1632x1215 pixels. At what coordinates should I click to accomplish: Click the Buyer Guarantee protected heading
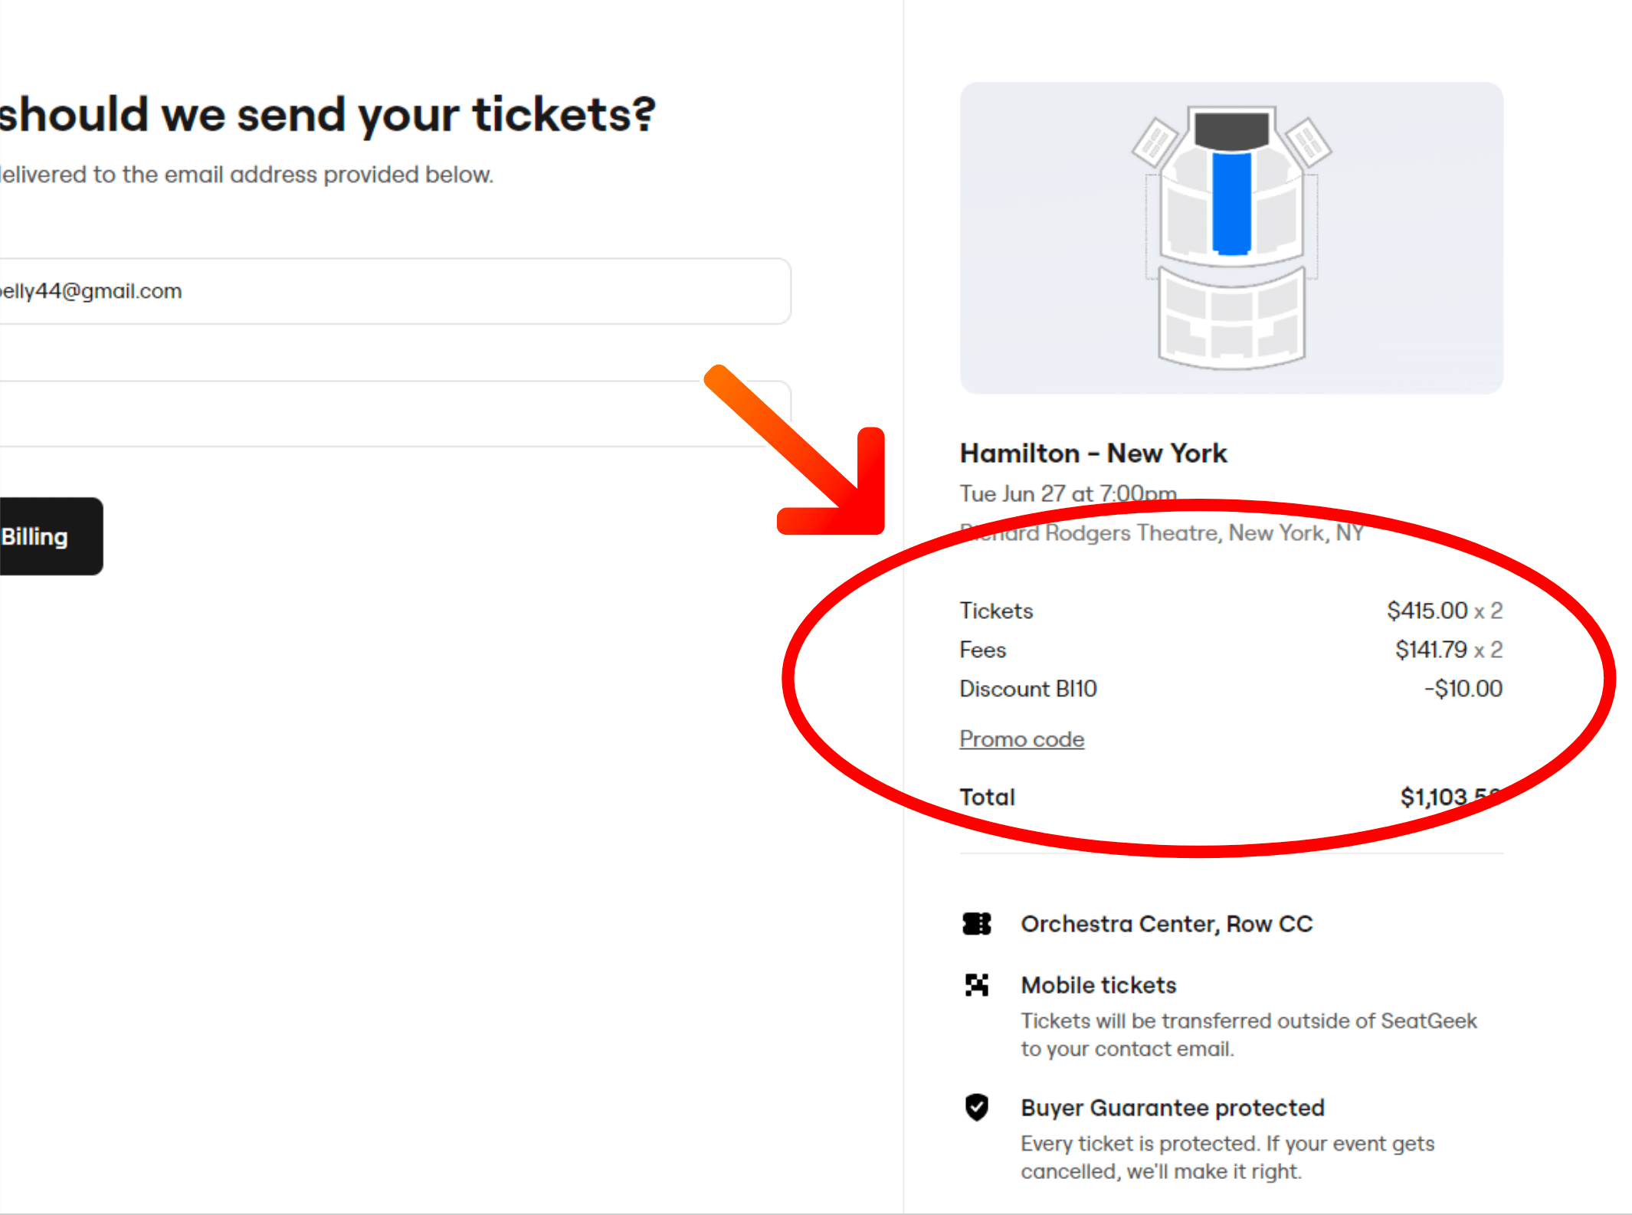[1172, 1109]
